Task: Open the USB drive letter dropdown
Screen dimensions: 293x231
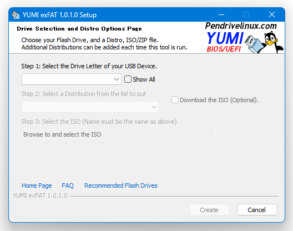Action: point(72,79)
